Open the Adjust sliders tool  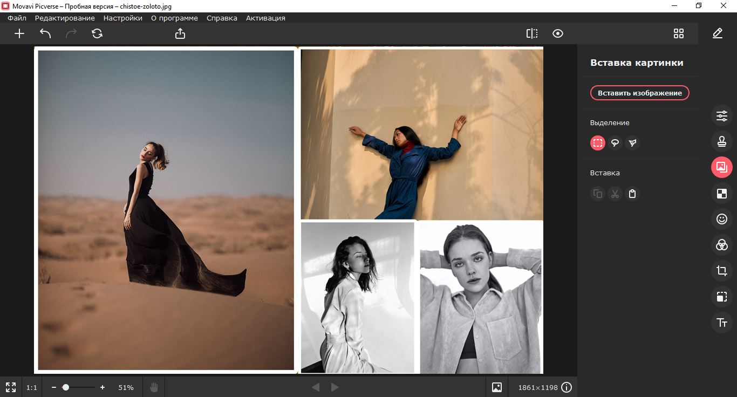pyautogui.click(x=722, y=115)
